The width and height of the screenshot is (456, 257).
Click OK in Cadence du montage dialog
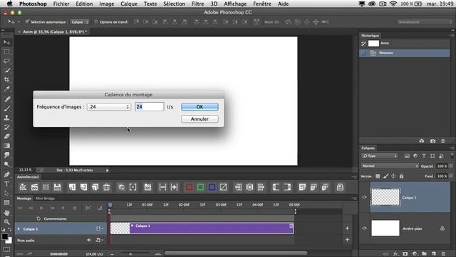199,107
